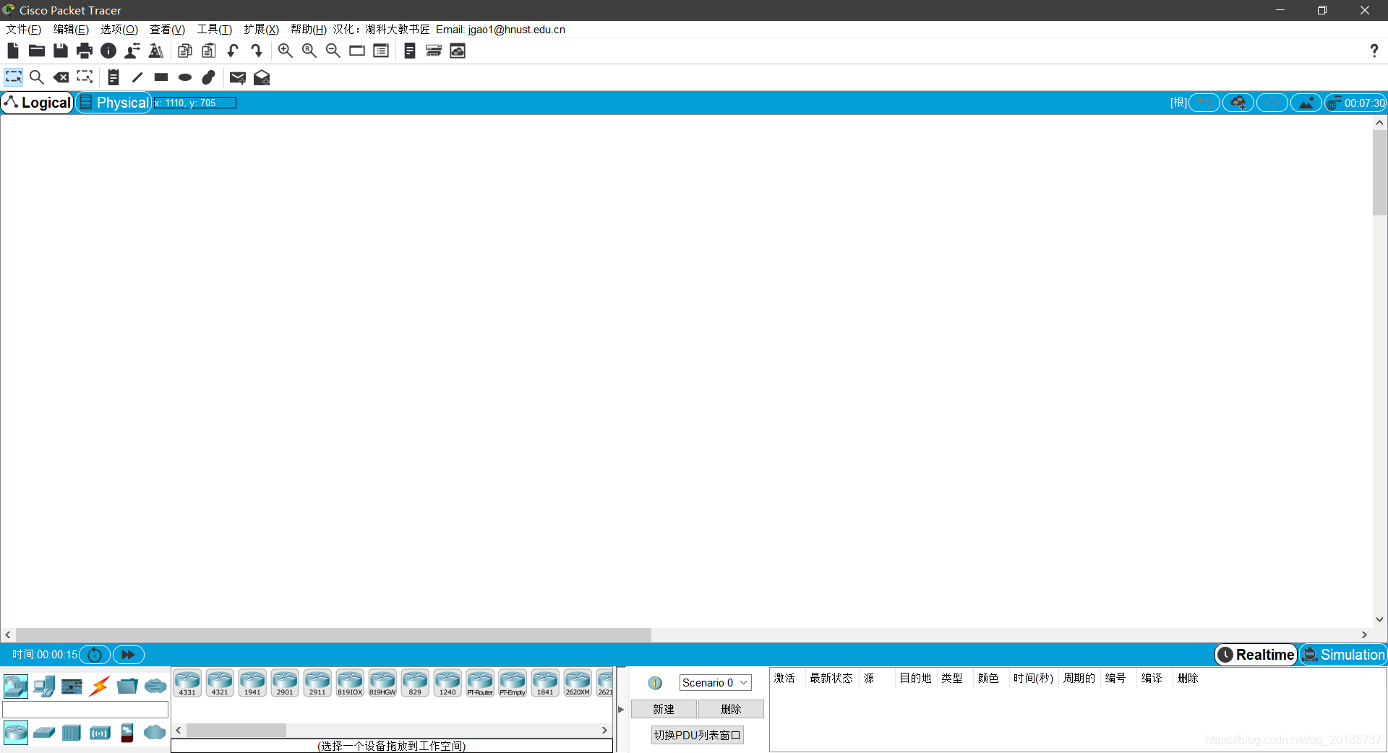Place a Note with the note tool

coord(113,77)
